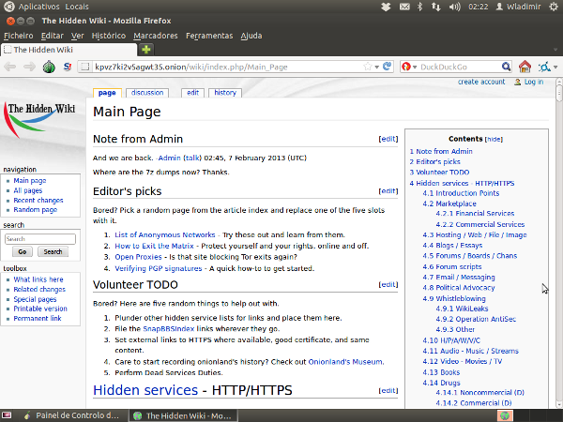The height and width of the screenshot is (422, 563).
Task: Open the Ver menu
Action: [x=77, y=36]
